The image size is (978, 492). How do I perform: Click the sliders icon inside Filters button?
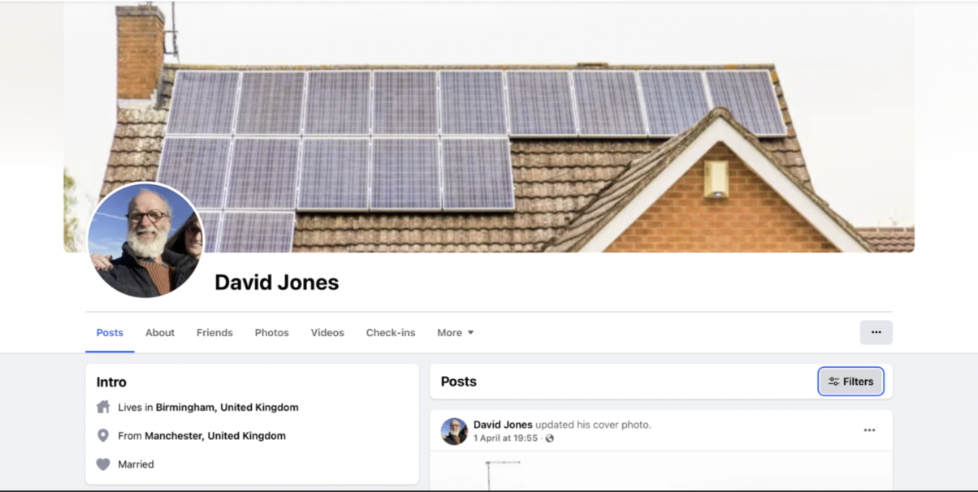(833, 382)
